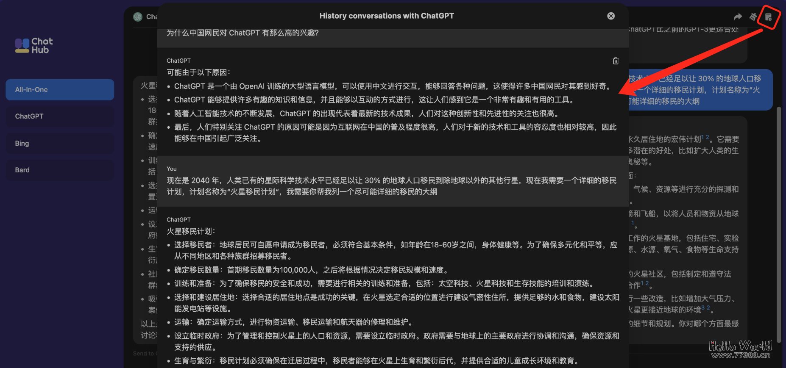Screen dimensions: 786x368
Task: Click the bullet starting '运输: 确定运输方式'
Action: pyautogui.click(x=294, y=322)
